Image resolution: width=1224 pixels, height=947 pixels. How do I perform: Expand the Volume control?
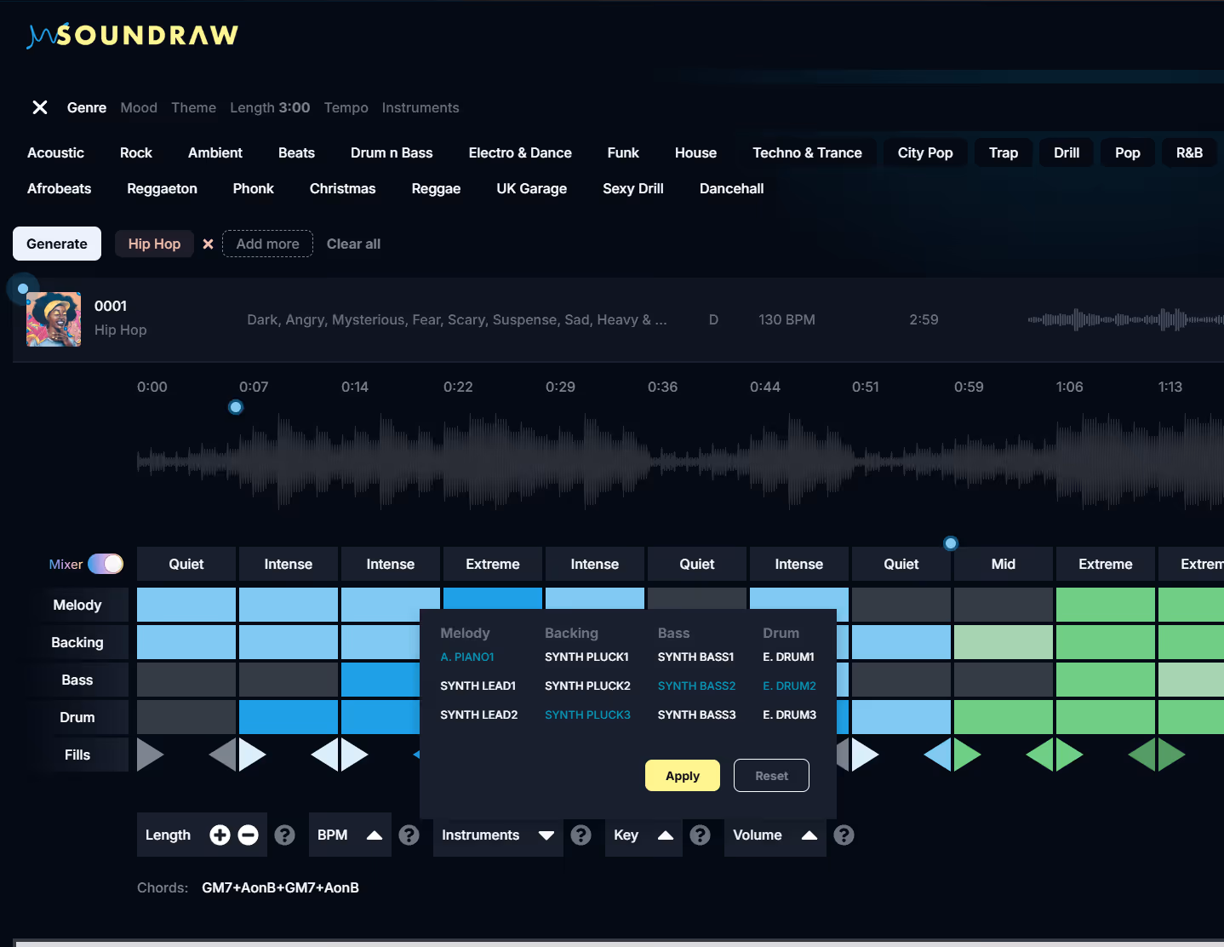(809, 835)
